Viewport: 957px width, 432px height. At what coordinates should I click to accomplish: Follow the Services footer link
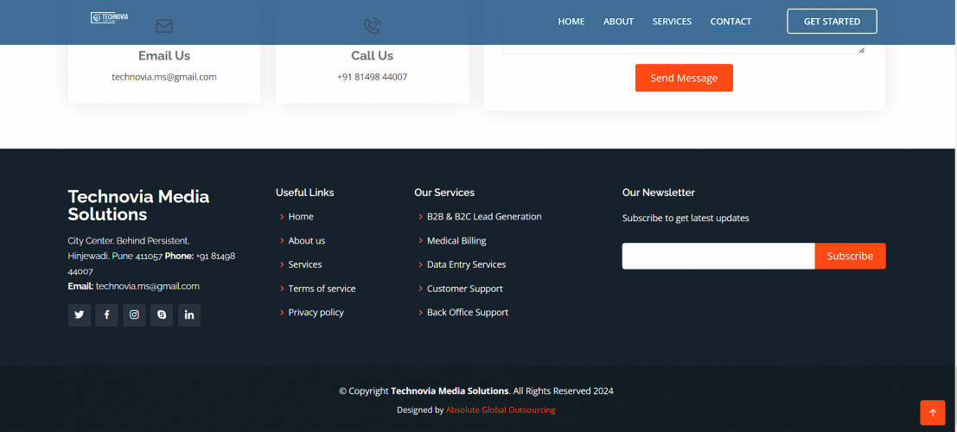coord(305,264)
